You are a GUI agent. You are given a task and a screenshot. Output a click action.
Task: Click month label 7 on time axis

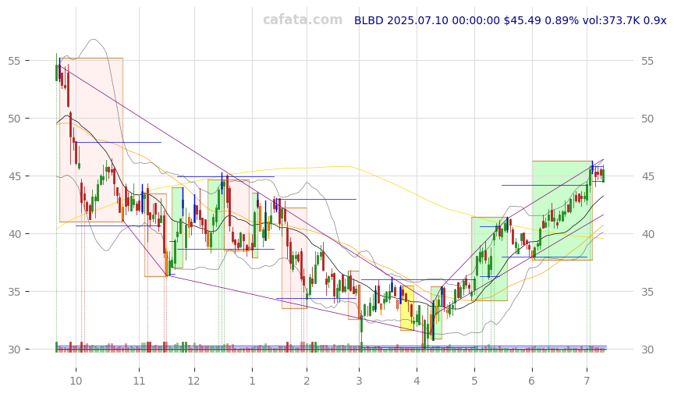point(587,381)
